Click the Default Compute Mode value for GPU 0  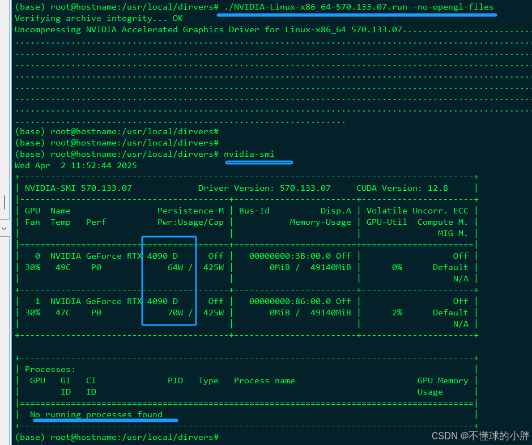[450, 267]
